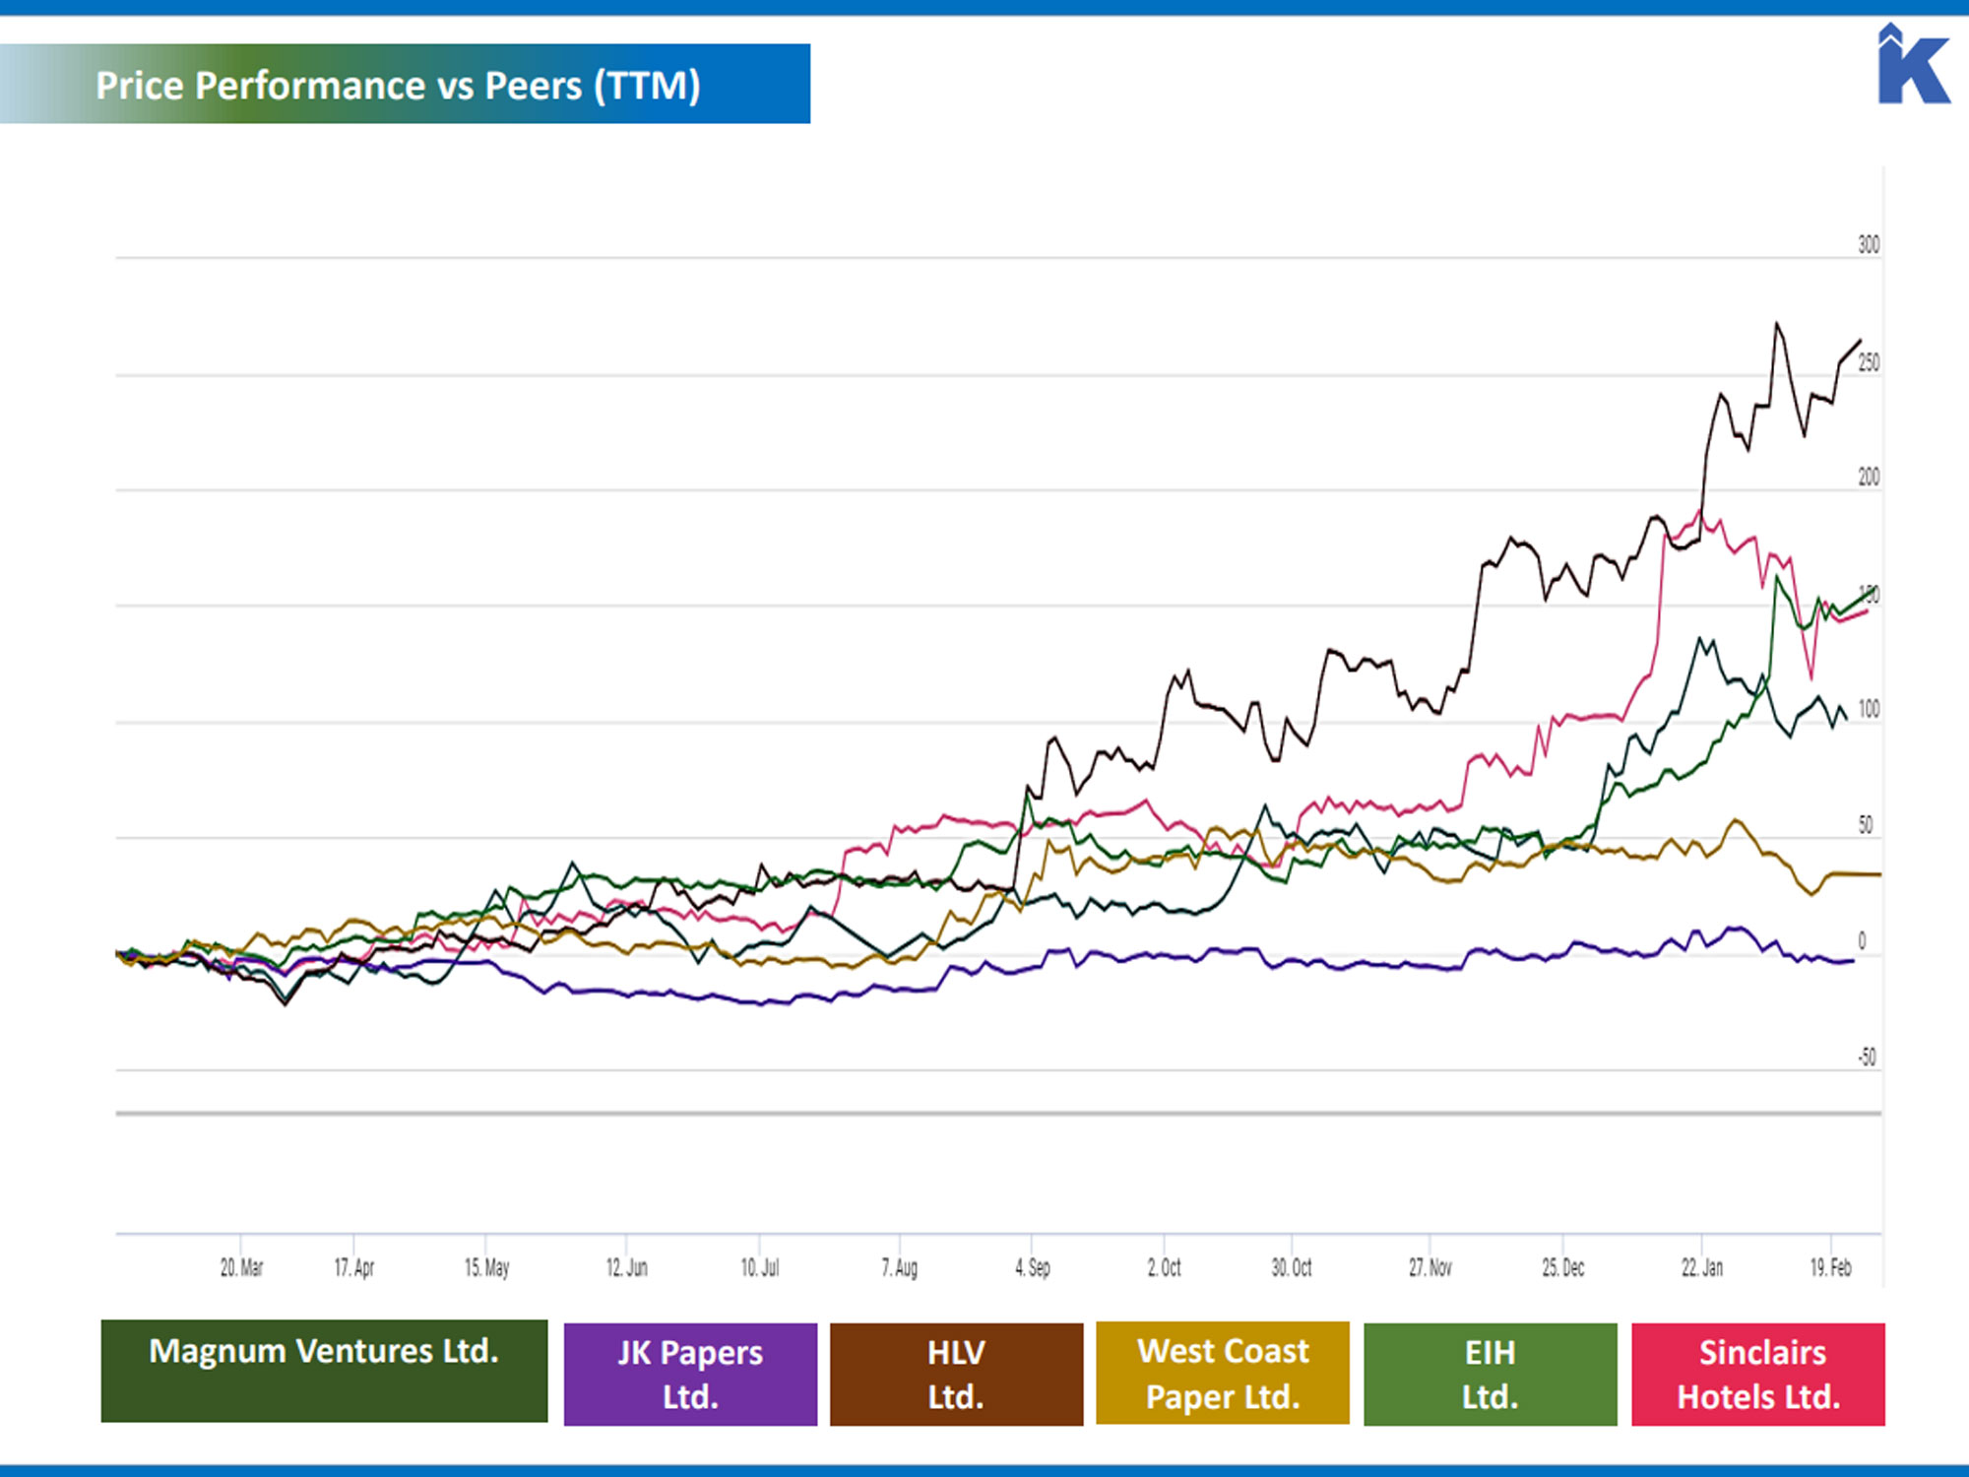
Task: Click the West Coast Paper Ltd. legend box
Action: [x=1223, y=1373]
